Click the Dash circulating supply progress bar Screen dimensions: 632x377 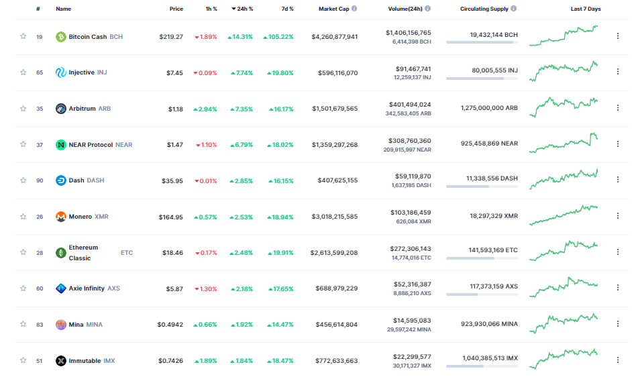coord(482,186)
